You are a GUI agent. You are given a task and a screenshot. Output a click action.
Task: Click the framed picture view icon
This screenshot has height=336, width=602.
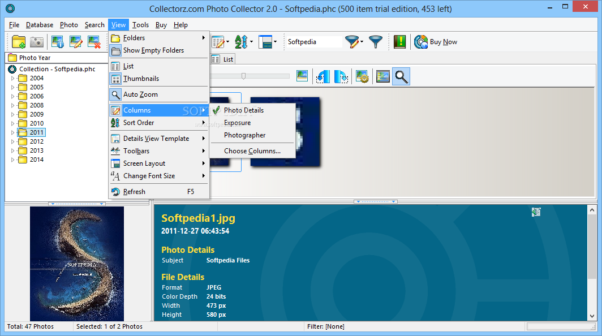[383, 76]
